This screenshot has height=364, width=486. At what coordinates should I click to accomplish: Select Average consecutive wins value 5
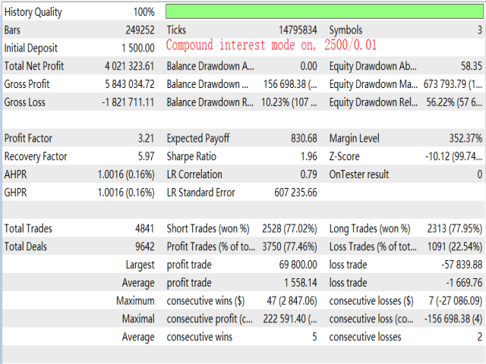pyautogui.click(x=314, y=337)
